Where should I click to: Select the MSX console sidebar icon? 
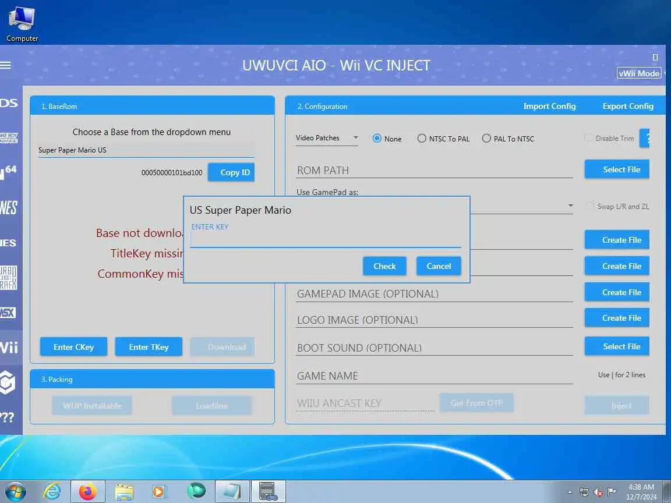(x=8, y=312)
